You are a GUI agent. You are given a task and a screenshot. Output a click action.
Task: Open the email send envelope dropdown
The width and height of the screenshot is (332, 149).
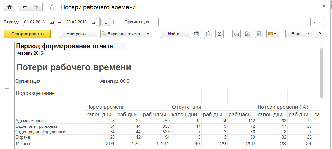[272, 34]
